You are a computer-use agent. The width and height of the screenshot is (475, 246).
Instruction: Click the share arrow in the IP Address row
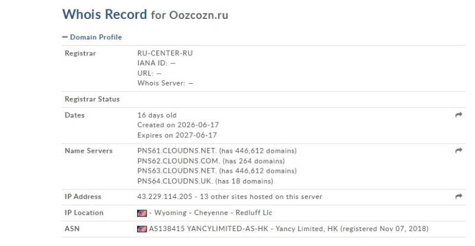tap(458, 196)
